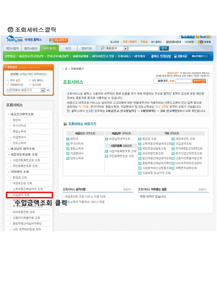Expand 세금신고내역조회 in the sidebar

22,114
